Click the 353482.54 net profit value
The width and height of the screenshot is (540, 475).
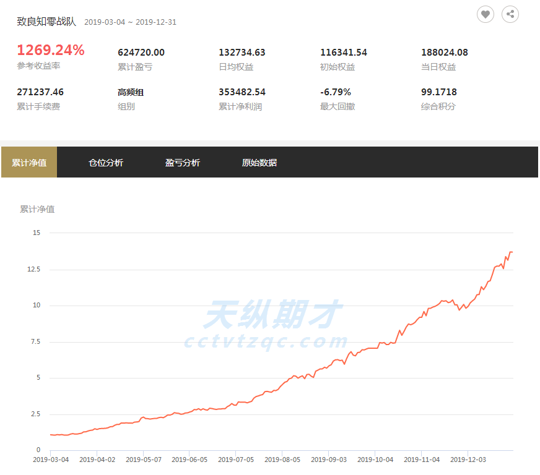coord(242,92)
